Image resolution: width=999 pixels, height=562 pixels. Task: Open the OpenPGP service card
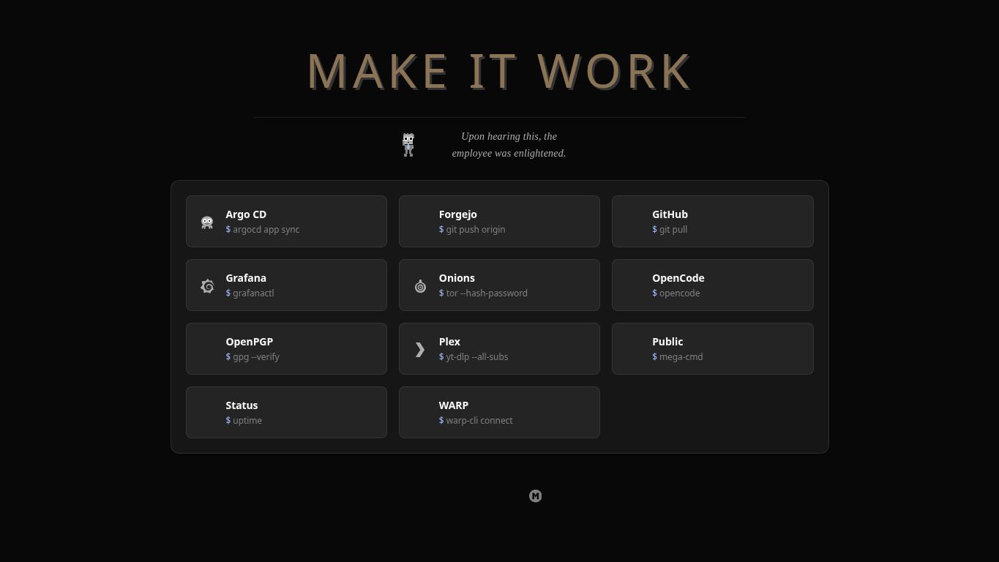tap(286, 348)
